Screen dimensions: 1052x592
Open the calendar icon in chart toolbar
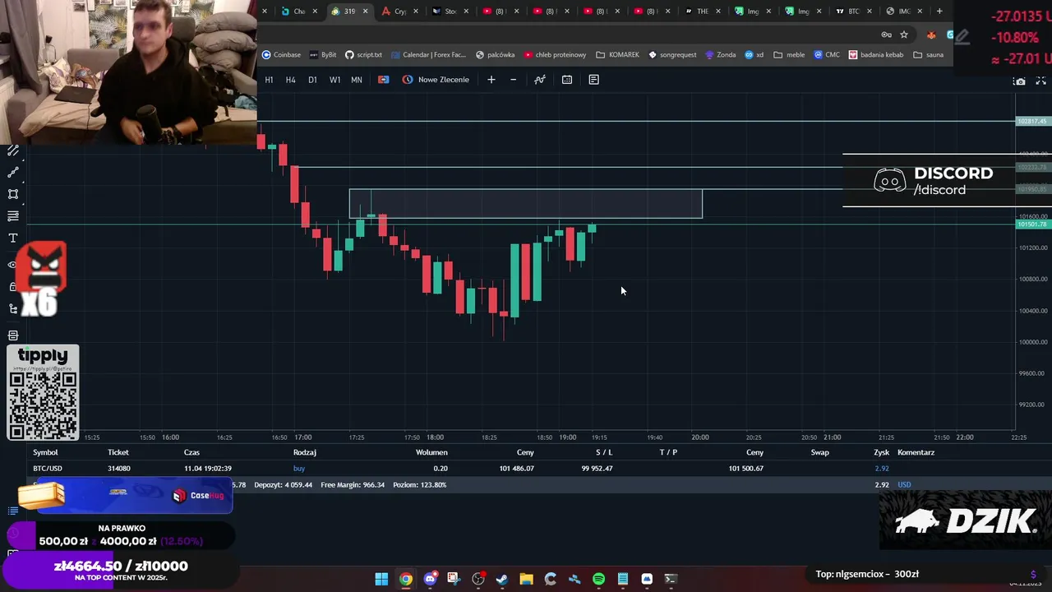pos(567,80)
